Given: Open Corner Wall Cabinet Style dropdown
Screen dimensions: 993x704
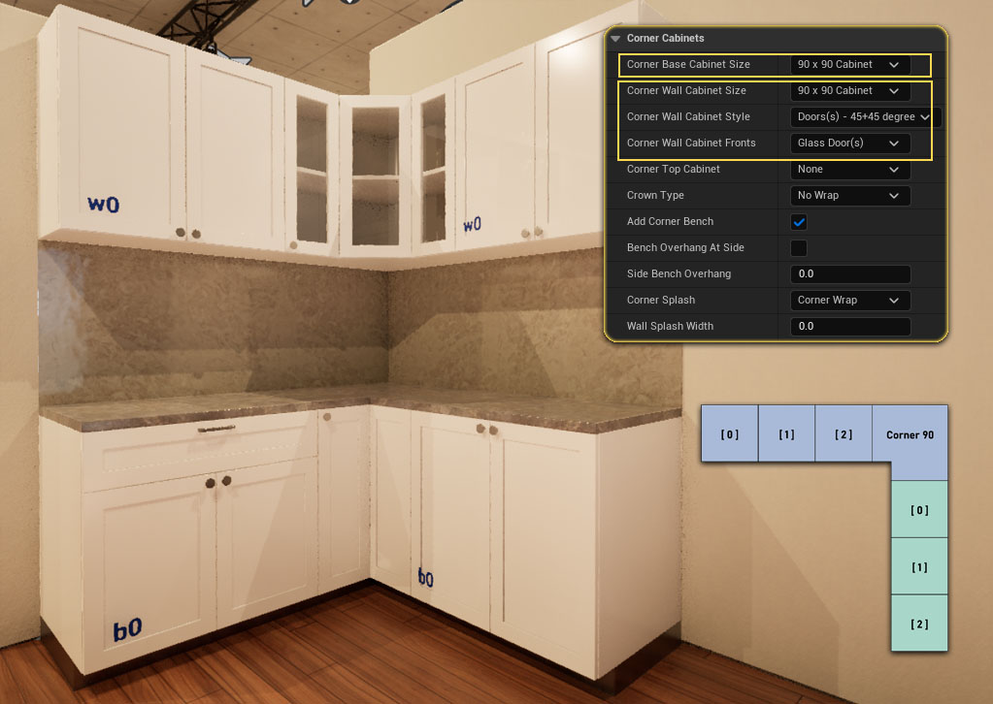Looking at the screenshot, I should point(863,117).
